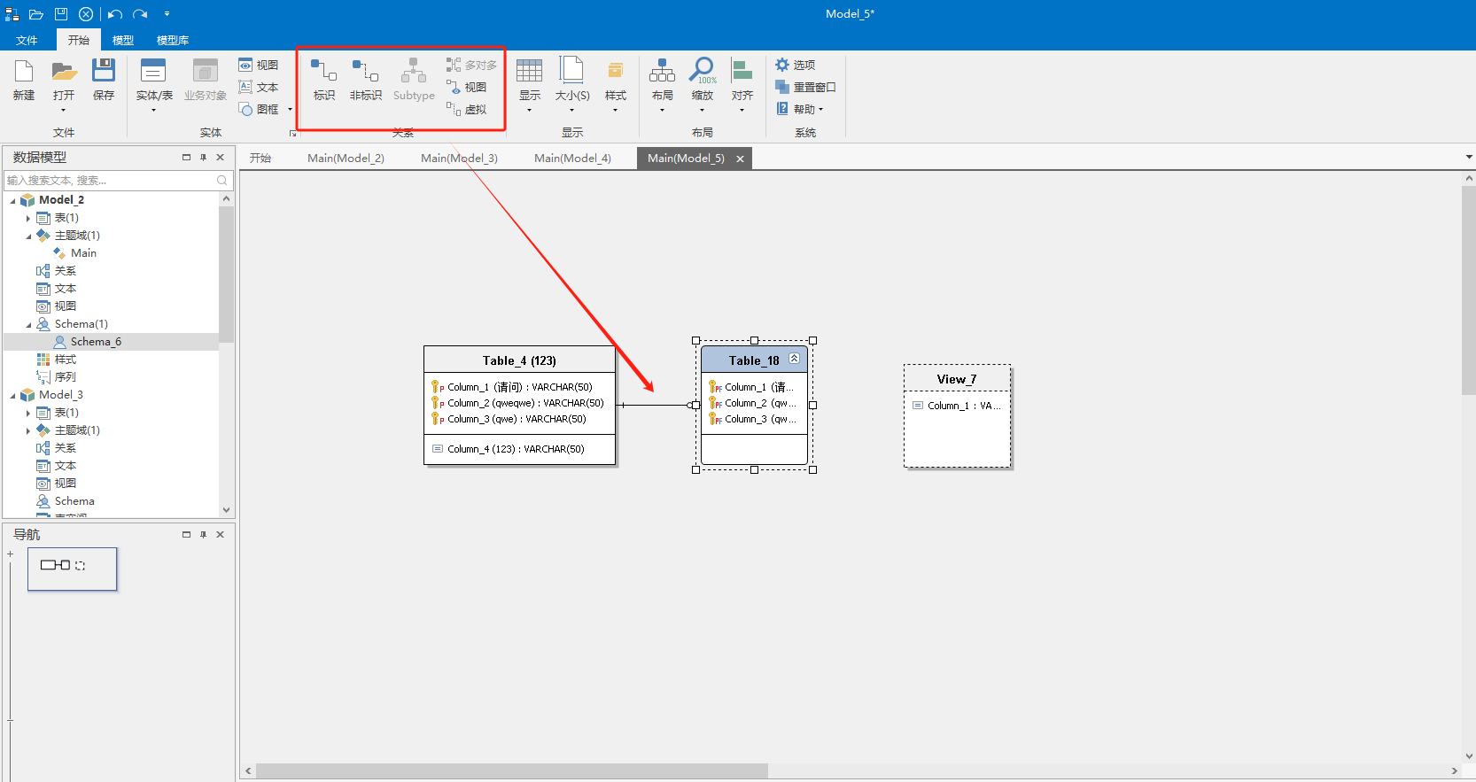Collapse Schema(1) node

tap(28, 324)
